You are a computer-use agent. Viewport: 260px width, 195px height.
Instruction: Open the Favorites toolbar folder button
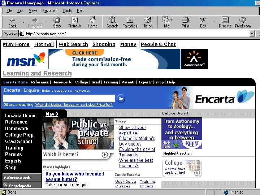tap(130, 22)
